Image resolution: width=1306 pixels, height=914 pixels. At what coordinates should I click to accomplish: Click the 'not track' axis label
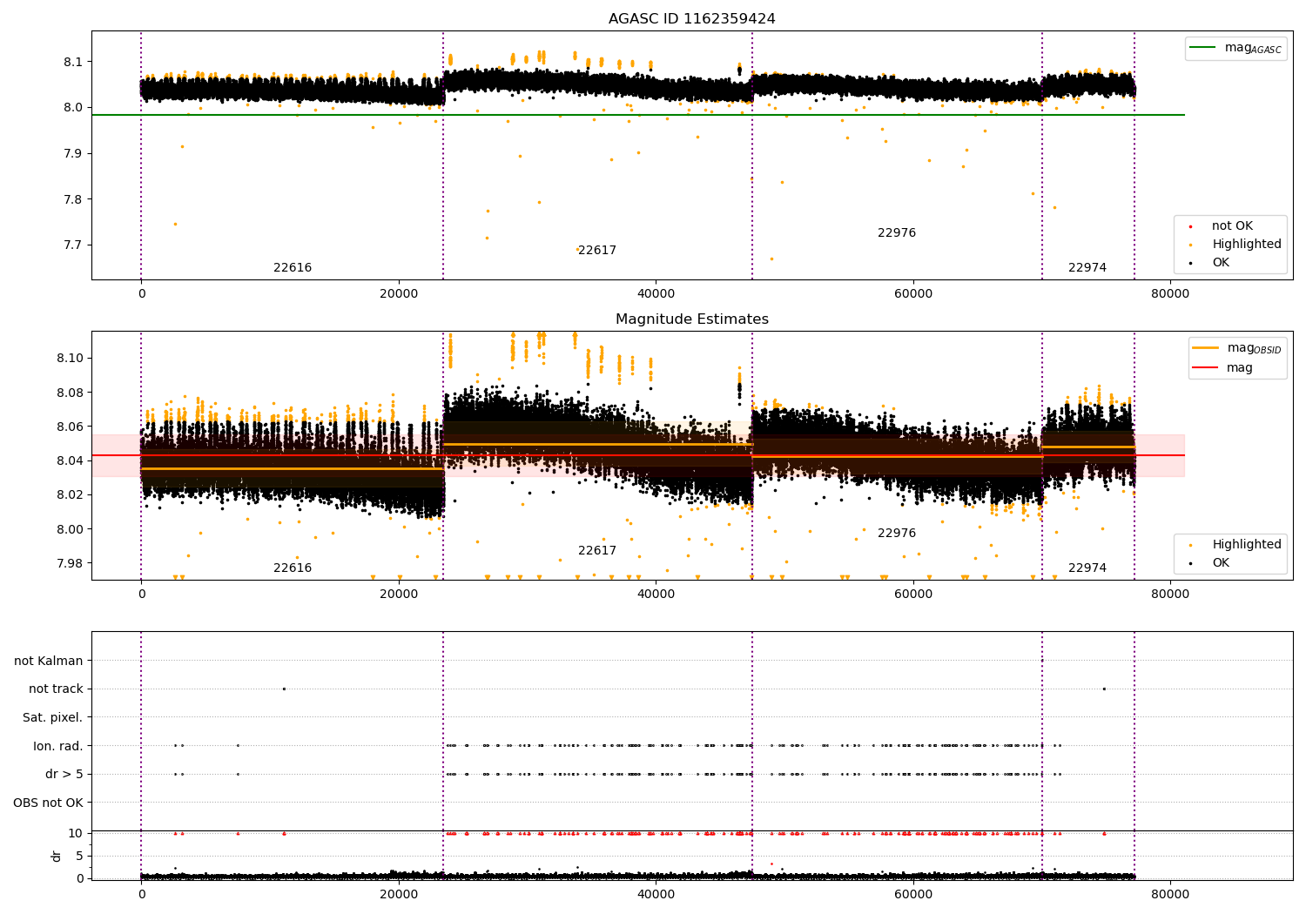(56, 689)
